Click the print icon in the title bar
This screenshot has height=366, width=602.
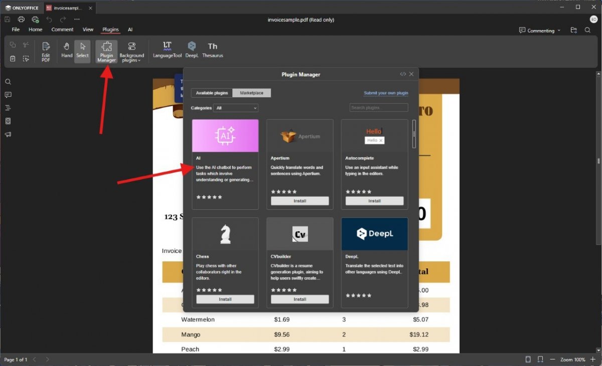(21, 20)
